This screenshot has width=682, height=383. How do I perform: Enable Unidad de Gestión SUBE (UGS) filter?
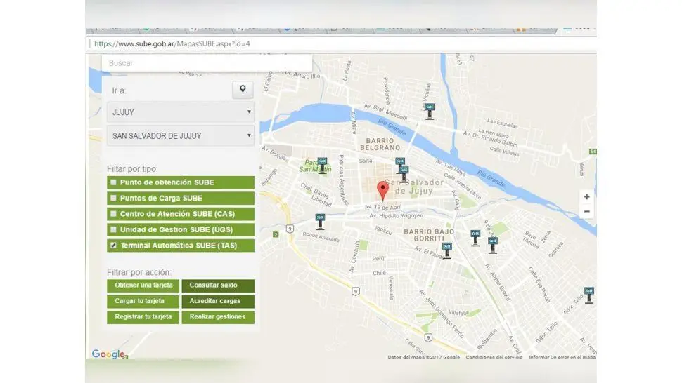click(x=113, y=229)
